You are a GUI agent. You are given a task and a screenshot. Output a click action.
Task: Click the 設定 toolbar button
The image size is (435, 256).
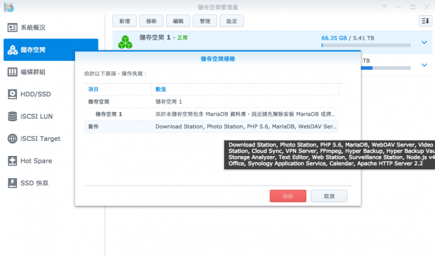(231, 21)
